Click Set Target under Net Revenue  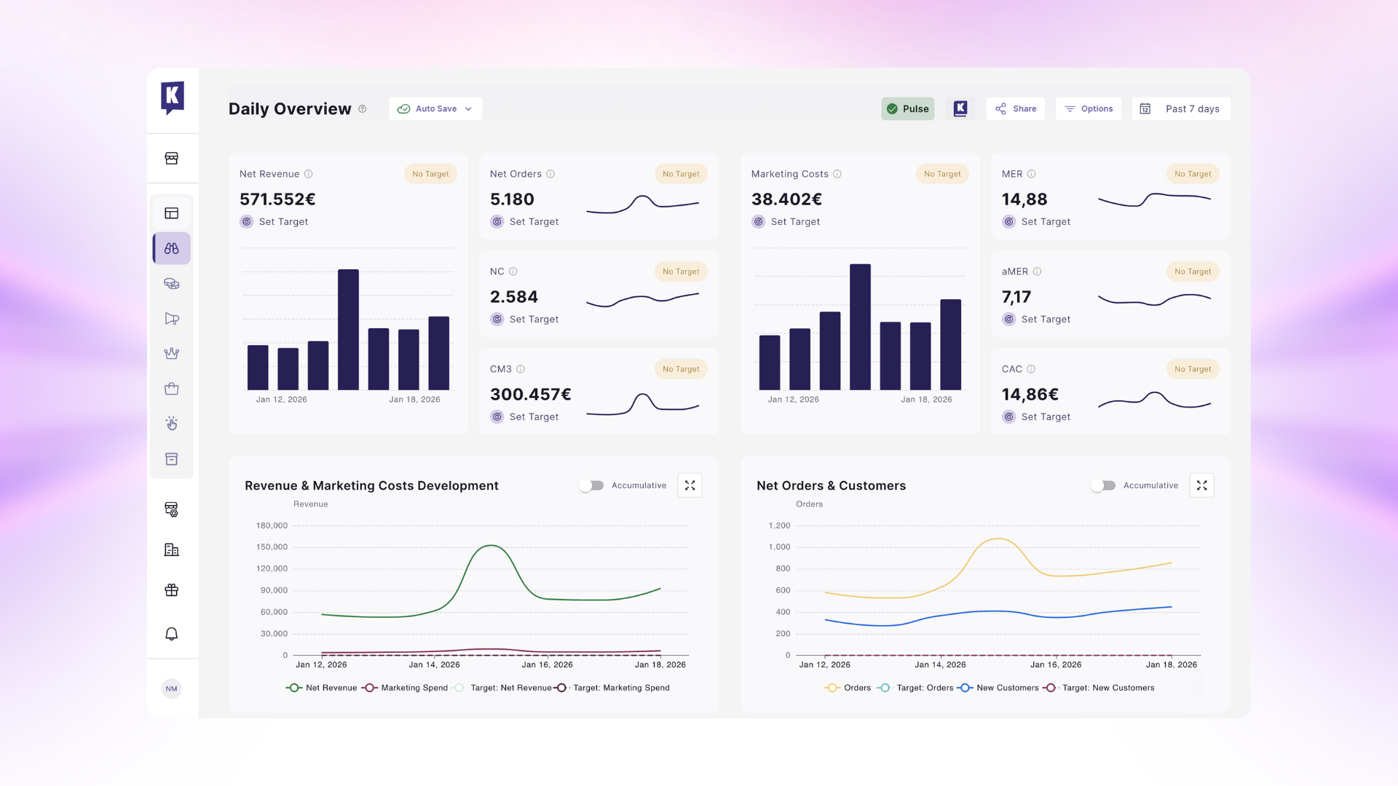point(283,222)
